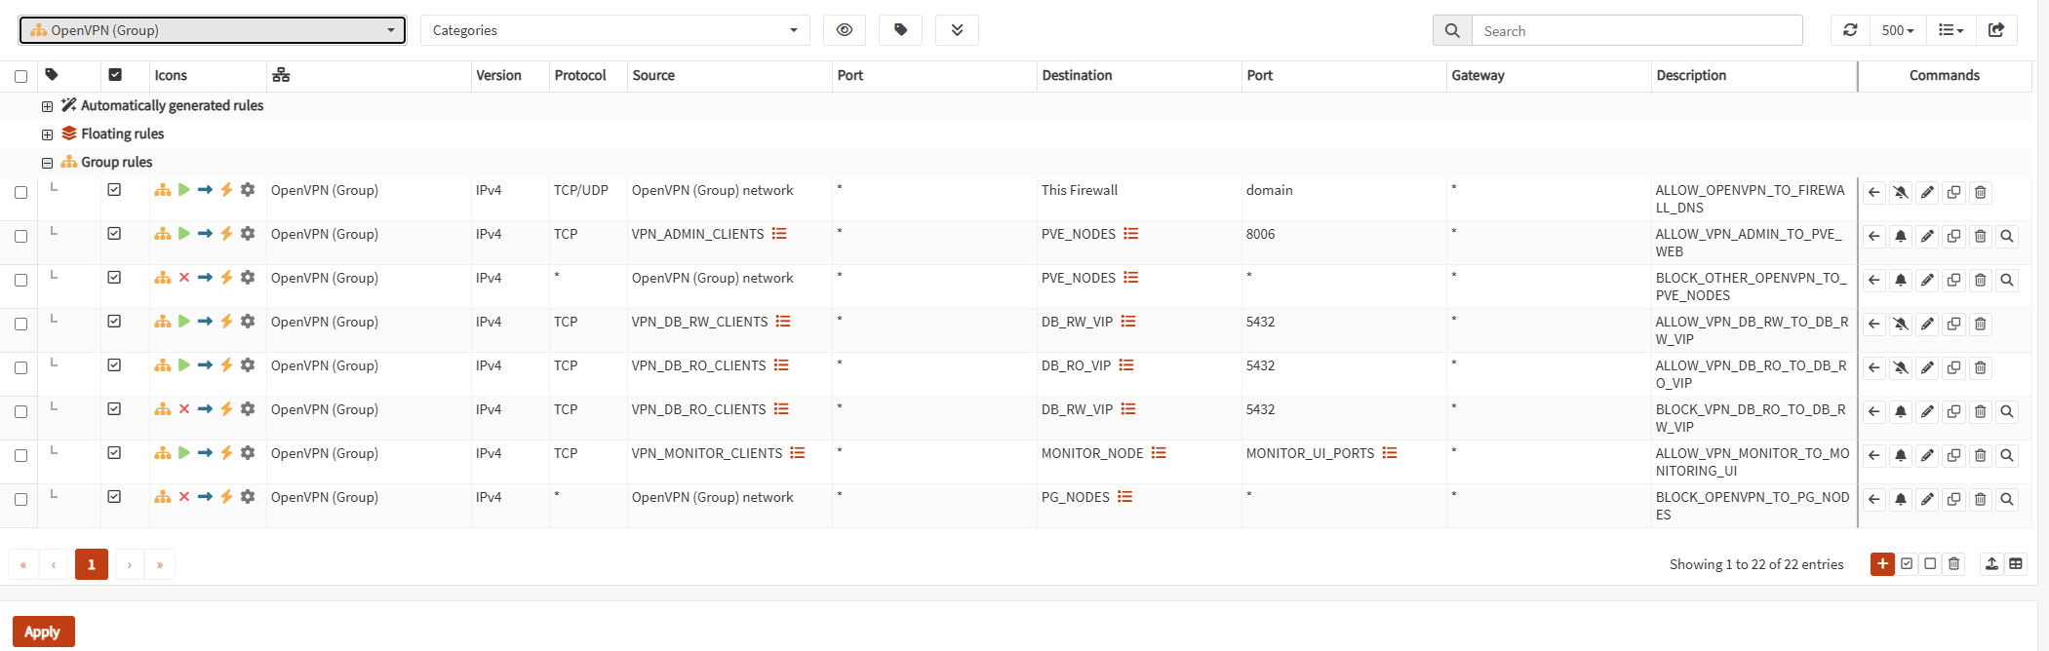Open the Categories dropdown
The height and width of the screenshot is (651, 2049).
click(614, 30)
